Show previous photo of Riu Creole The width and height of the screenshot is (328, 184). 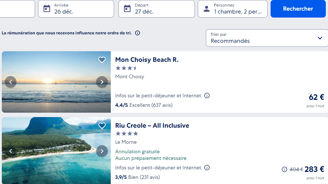coord(11,151)
